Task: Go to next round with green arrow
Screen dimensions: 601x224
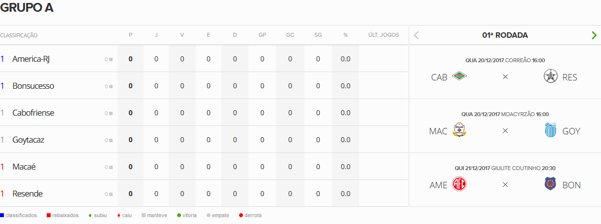Action: click(594, 35)
